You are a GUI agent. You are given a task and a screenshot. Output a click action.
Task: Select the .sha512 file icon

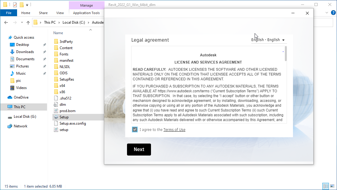point(56,98)
